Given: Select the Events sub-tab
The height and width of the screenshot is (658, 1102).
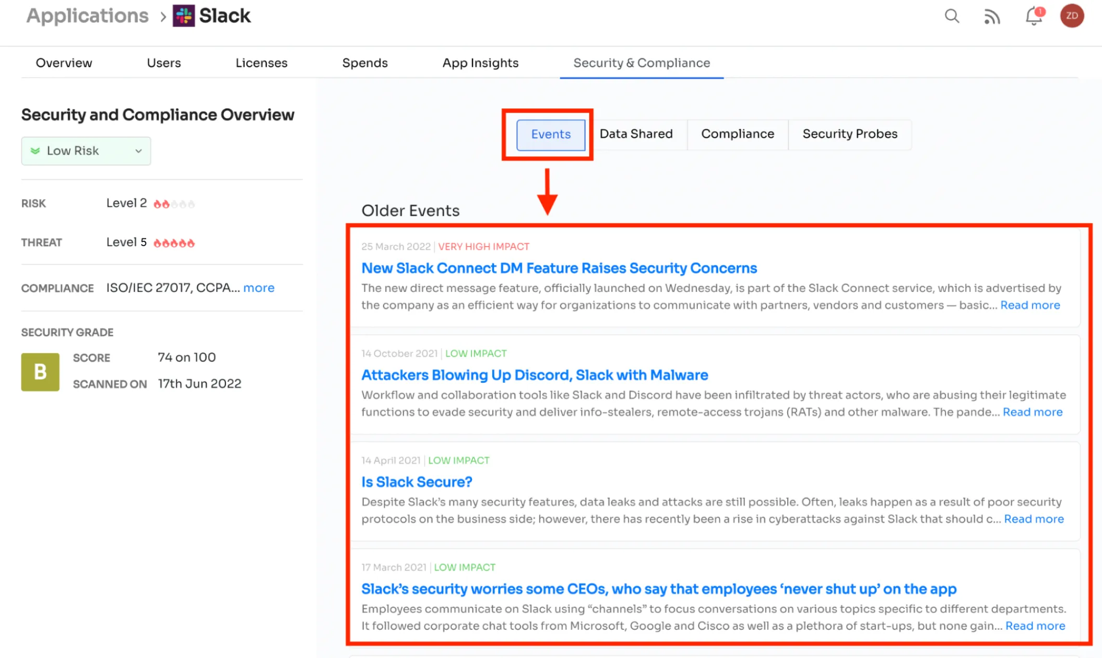Looking at the screenshot, I should tap(551, 135).
